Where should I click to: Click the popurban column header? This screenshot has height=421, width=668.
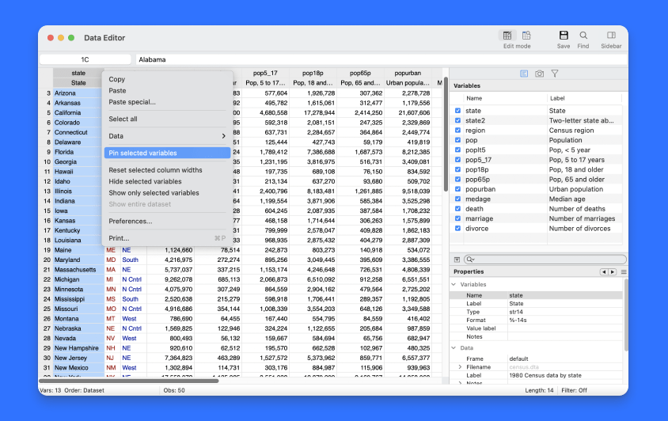tap(408, 73)
